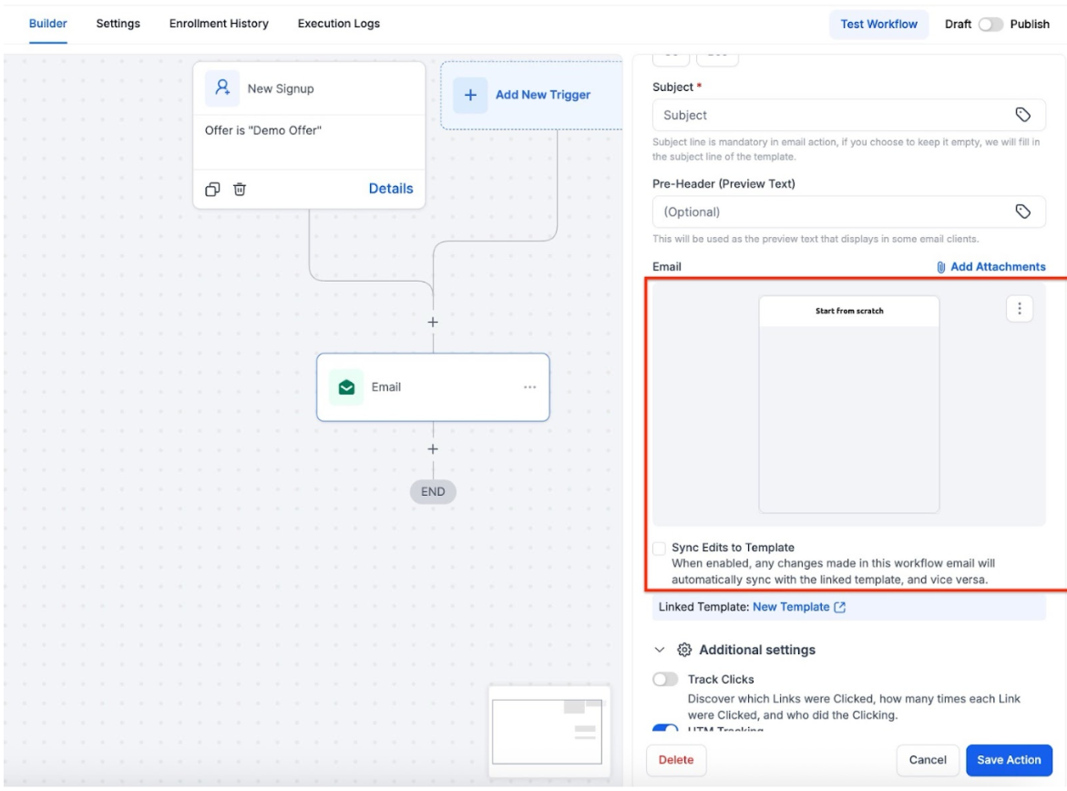Click the Subject input field

click(829, 115)
